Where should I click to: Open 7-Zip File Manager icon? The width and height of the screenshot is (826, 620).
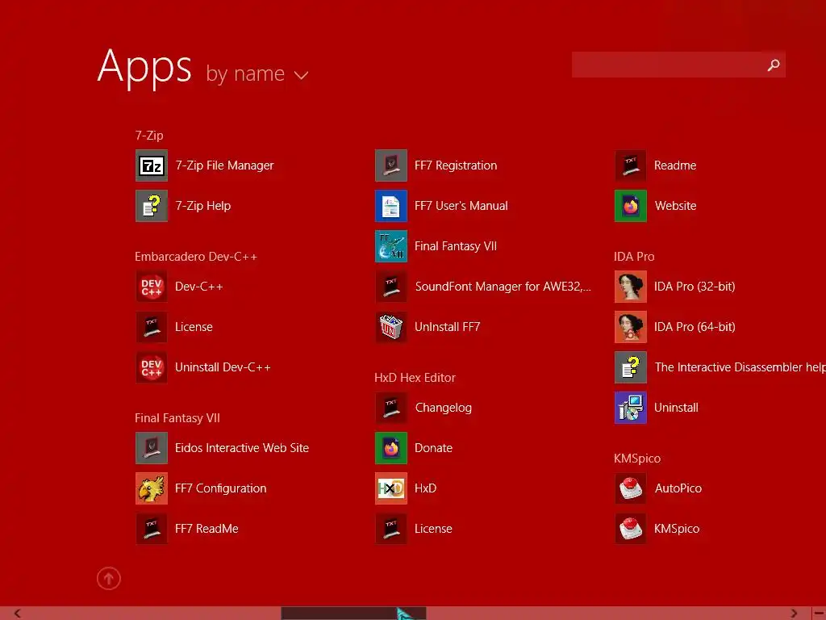(151, 165)
